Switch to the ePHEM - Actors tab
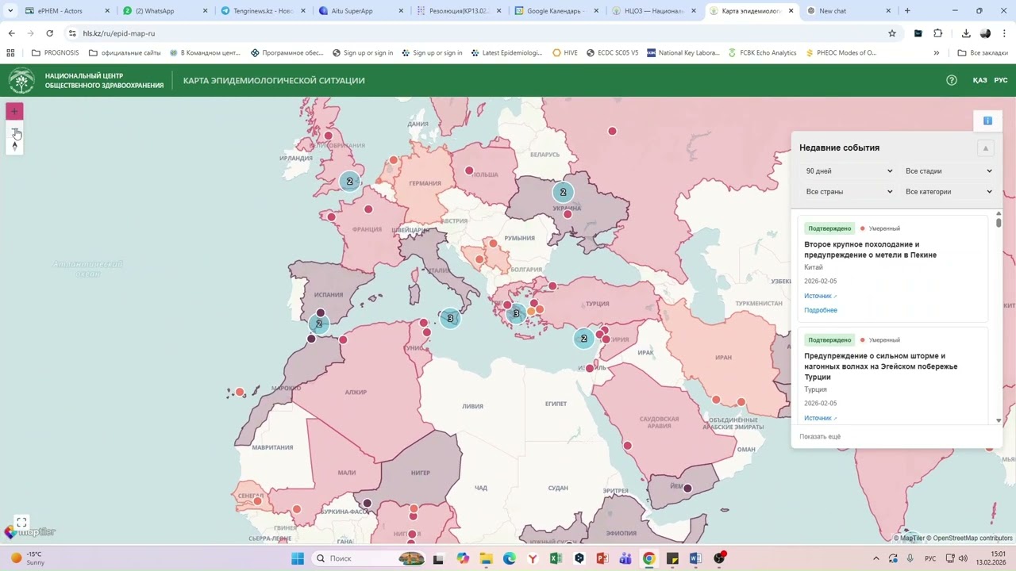Screen dimensions: 1016x571 [67, 11]
